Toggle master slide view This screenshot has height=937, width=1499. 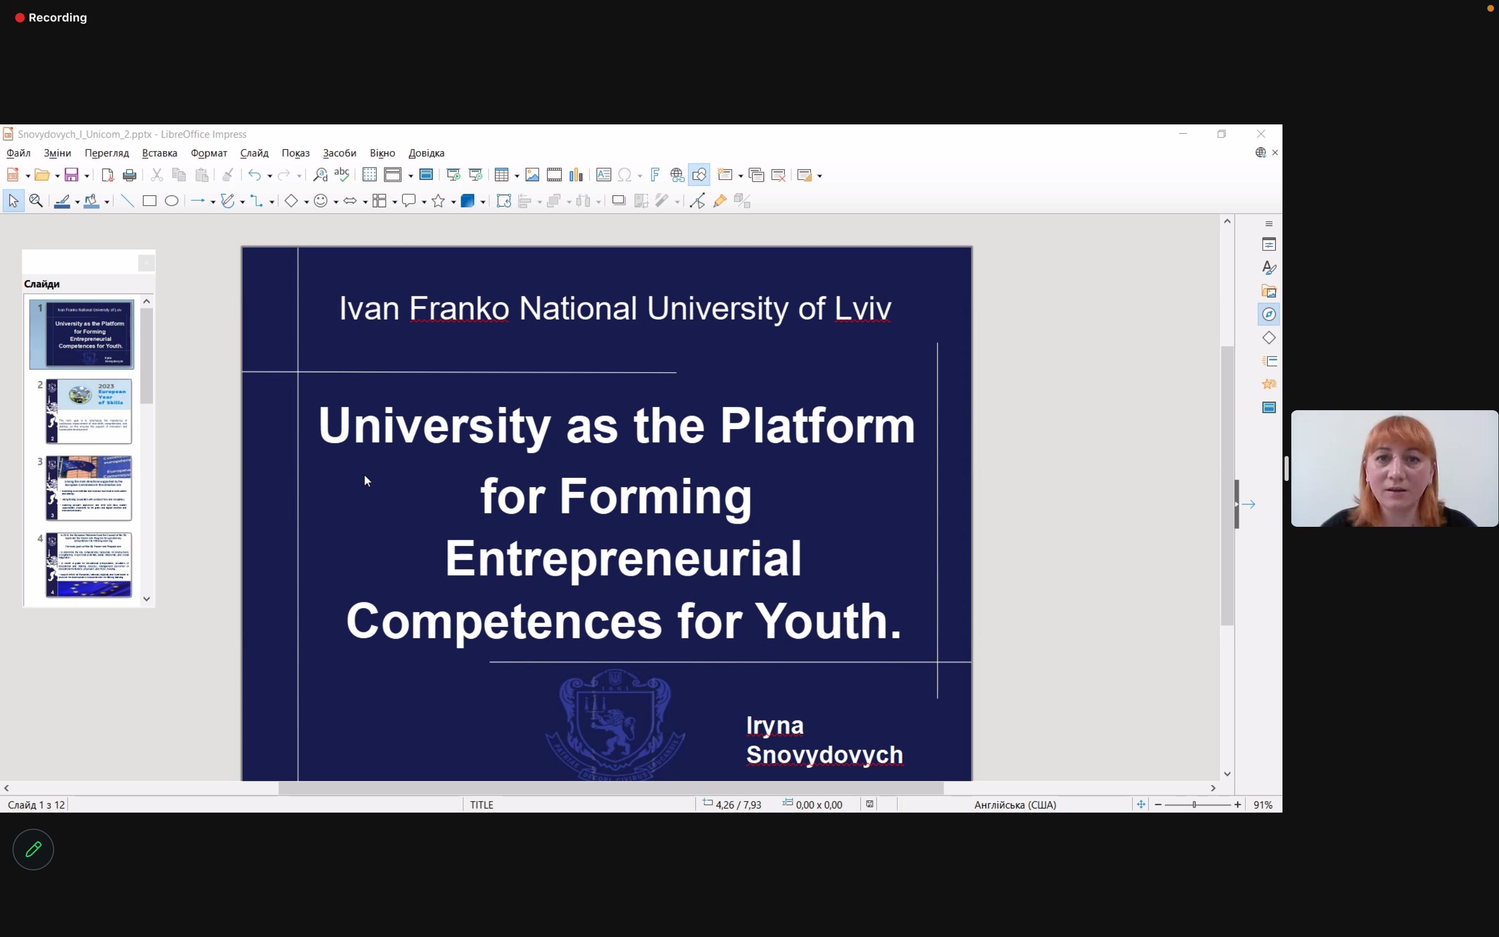click(x=426, y=175)
